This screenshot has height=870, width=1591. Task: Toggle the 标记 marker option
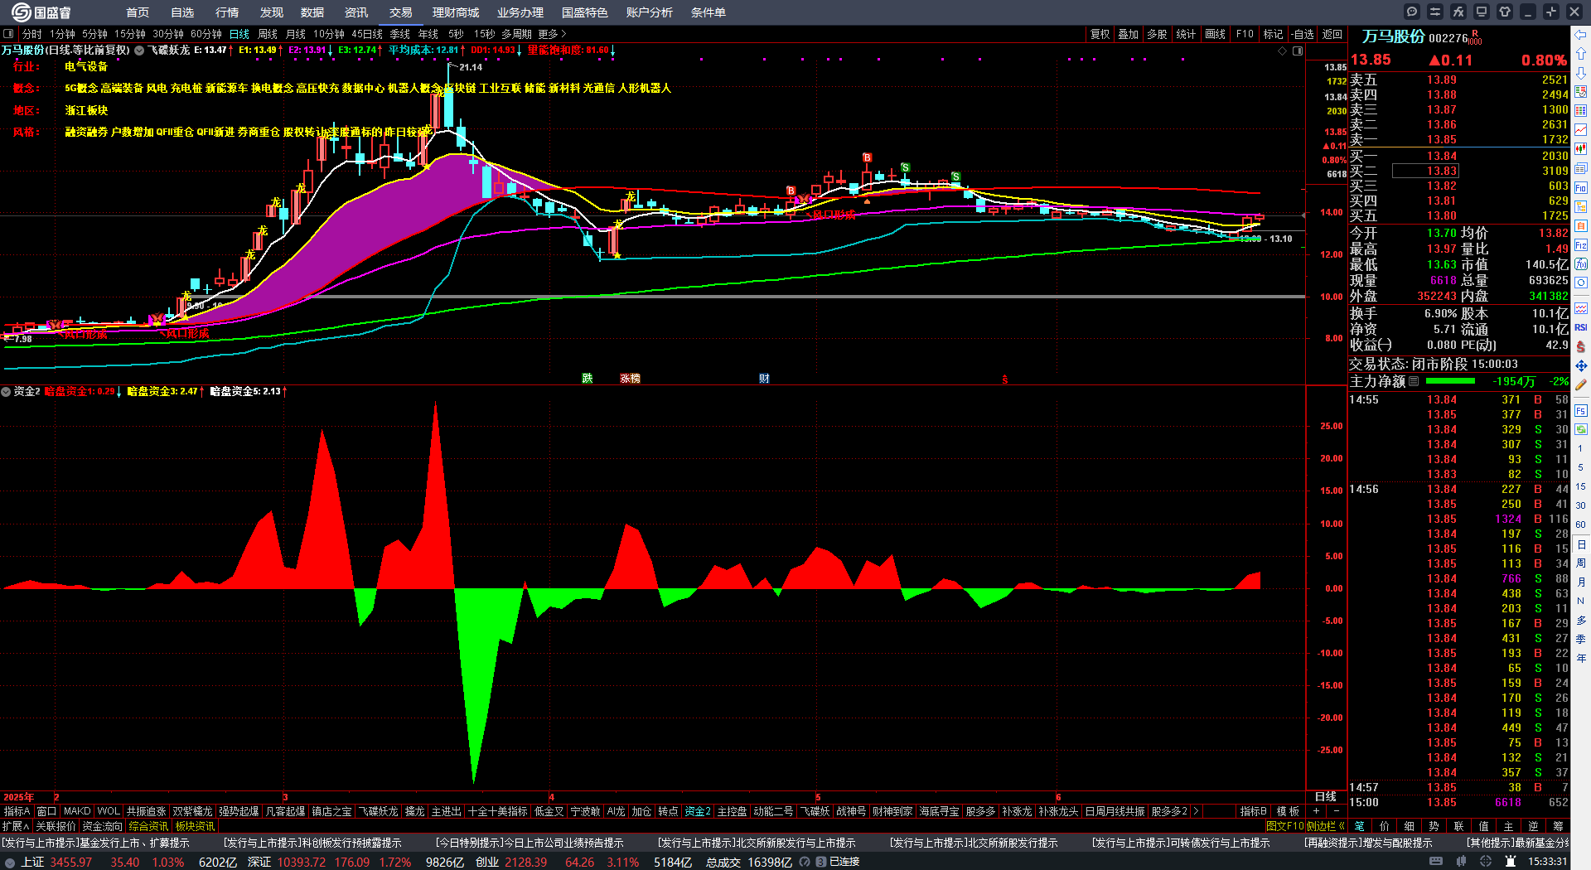[1273, 34]
